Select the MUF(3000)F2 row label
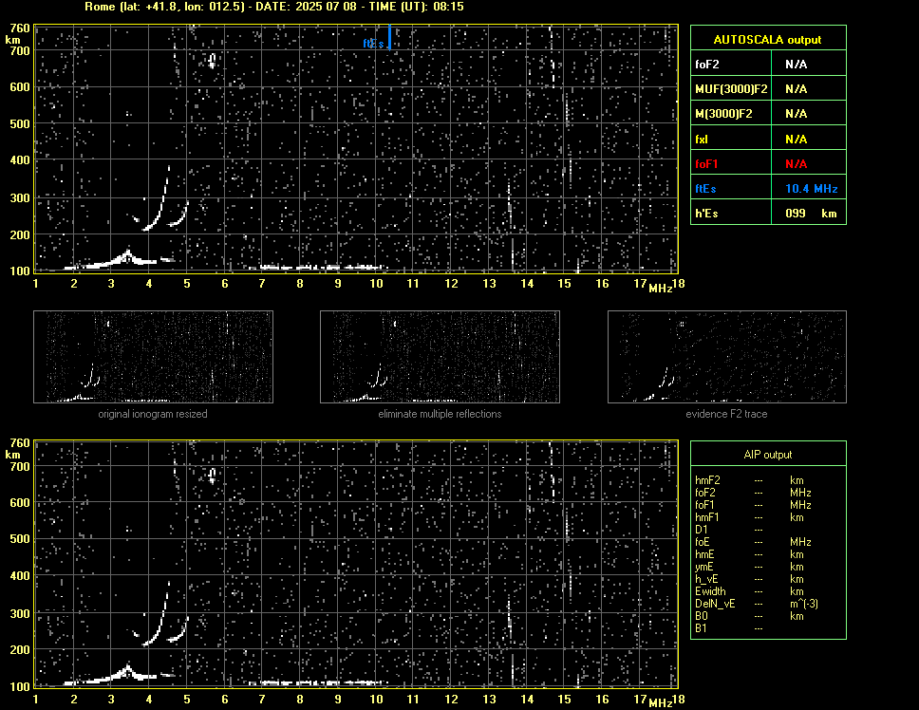919x710 pixels. [731, 89]
